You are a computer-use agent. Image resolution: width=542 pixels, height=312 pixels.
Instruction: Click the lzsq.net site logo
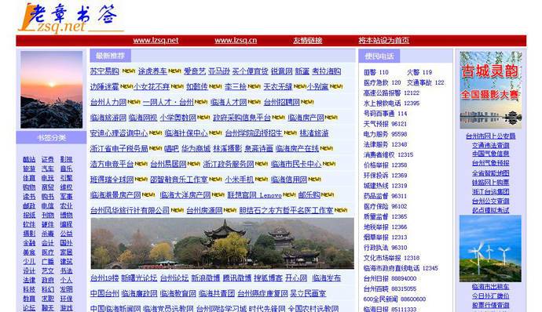tap(71, 17)
